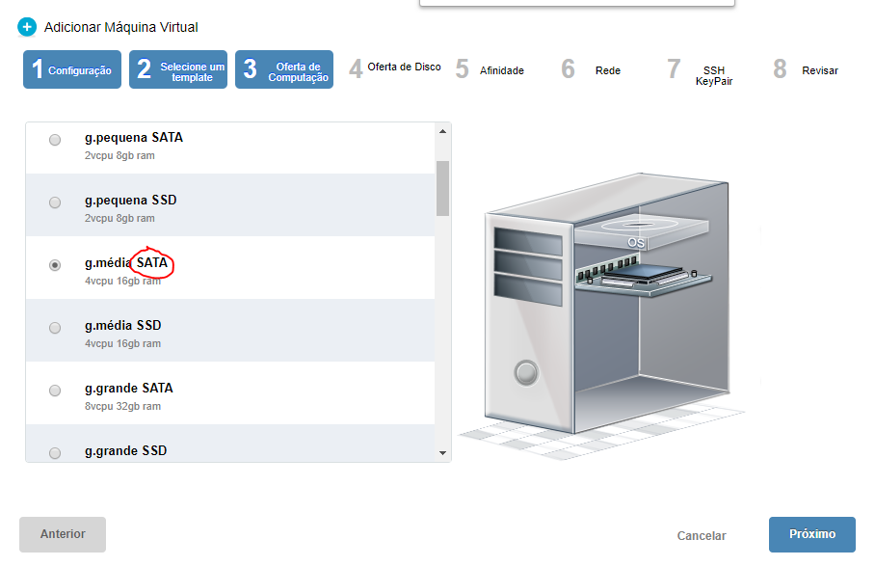Jump to step 4 Oferta de Disco
This screenshot has height=566, width=875.
point(395,68)
